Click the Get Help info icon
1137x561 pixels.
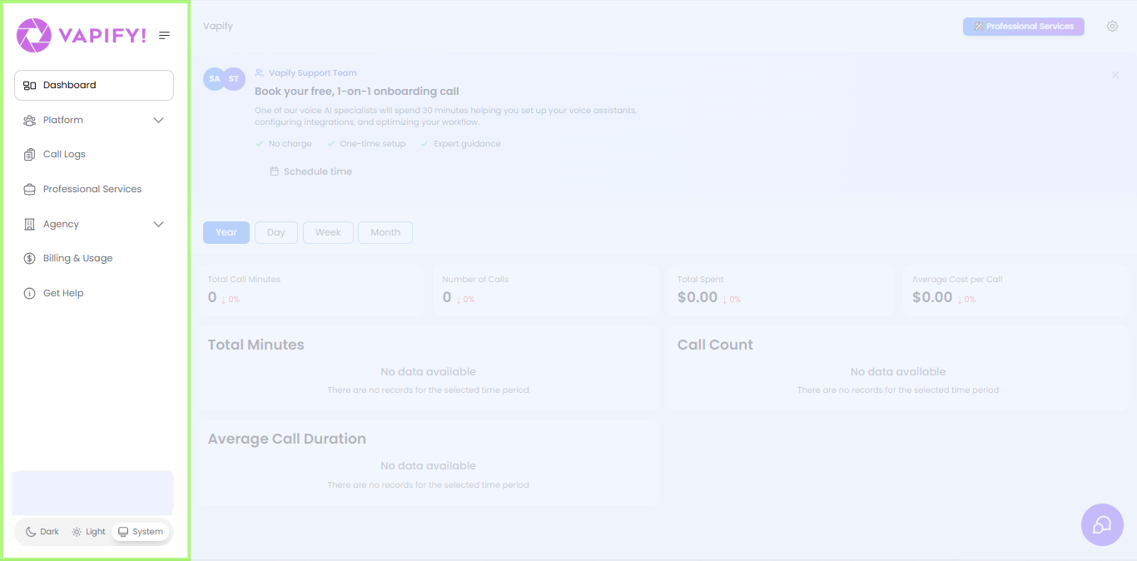29,293
